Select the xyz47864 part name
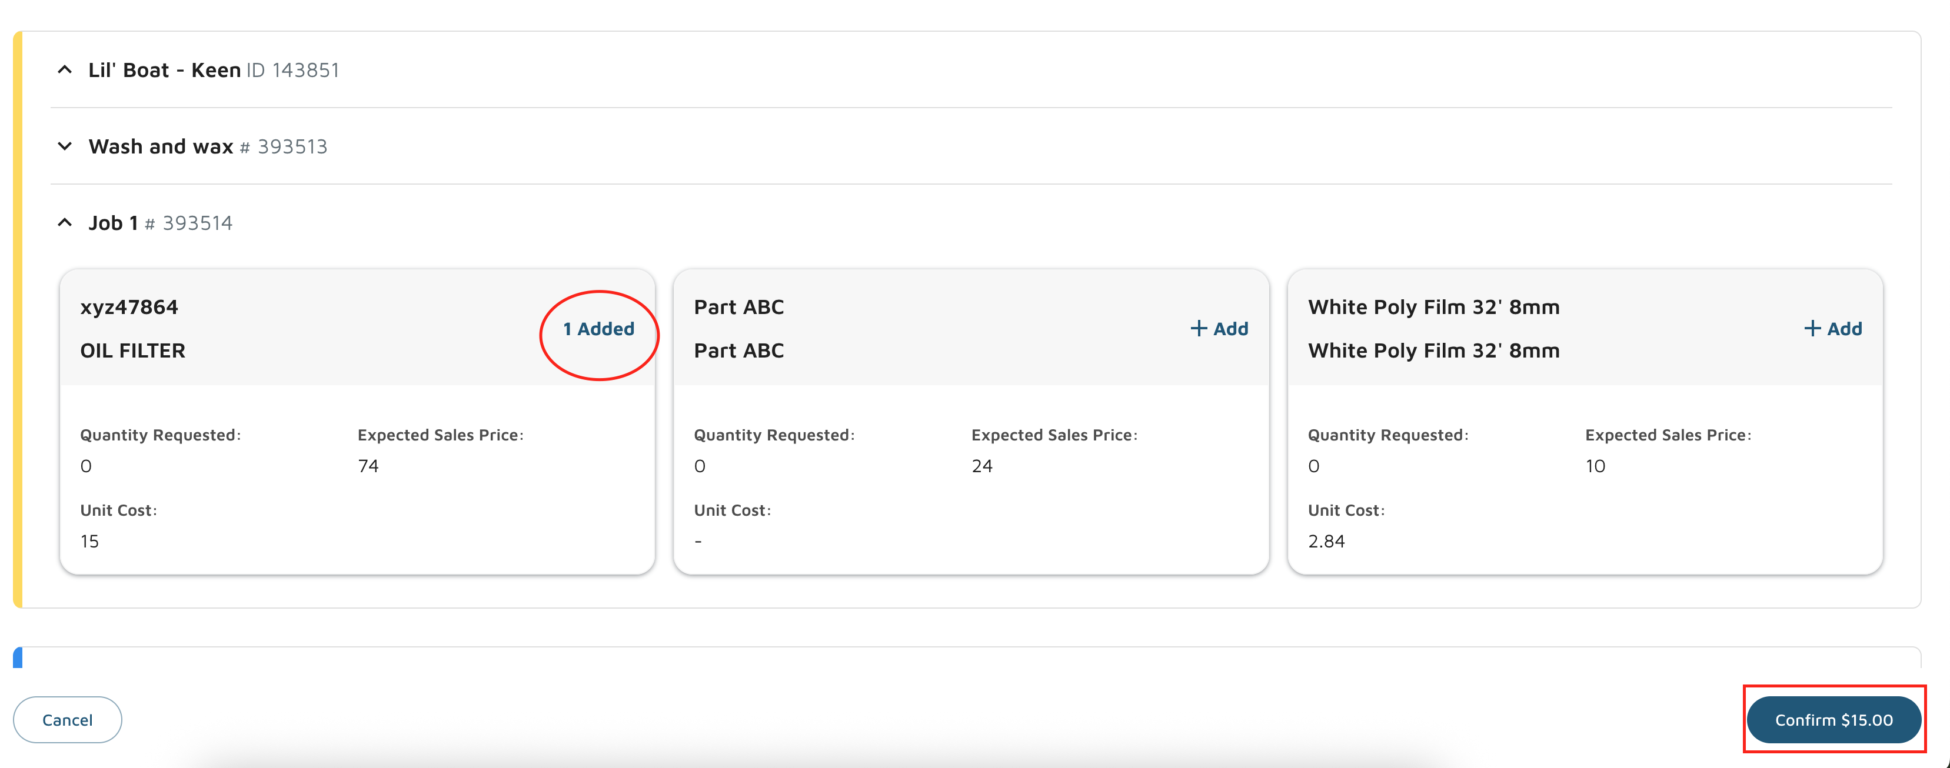Viewport: 1950px width, 768px height. click(129, 306)
